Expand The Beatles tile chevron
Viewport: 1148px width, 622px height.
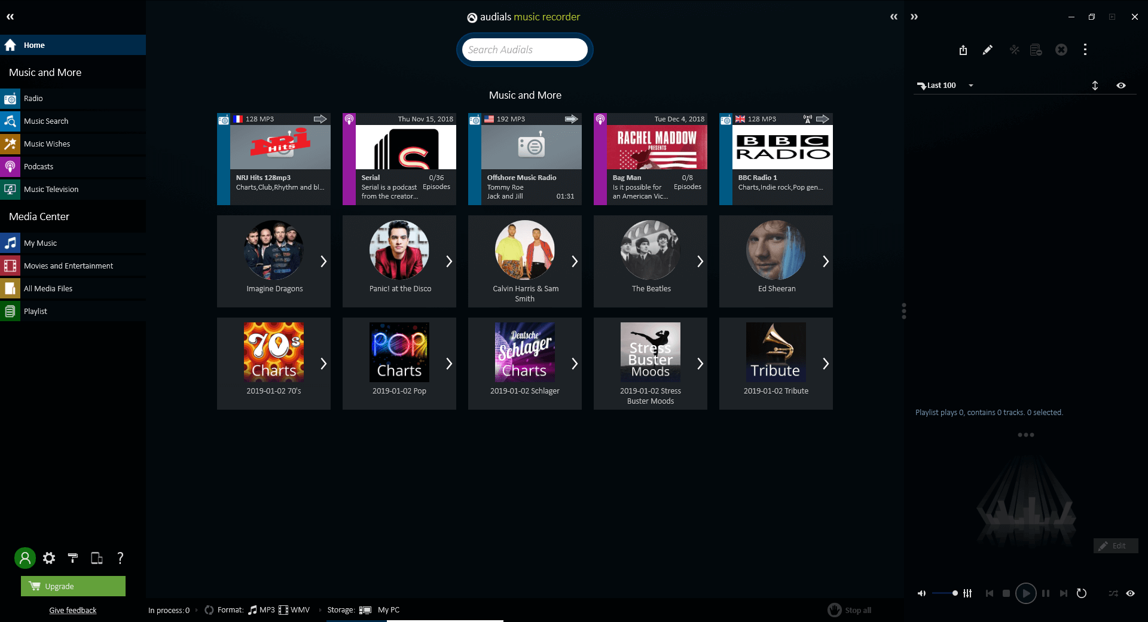click(x=700, y=261)
